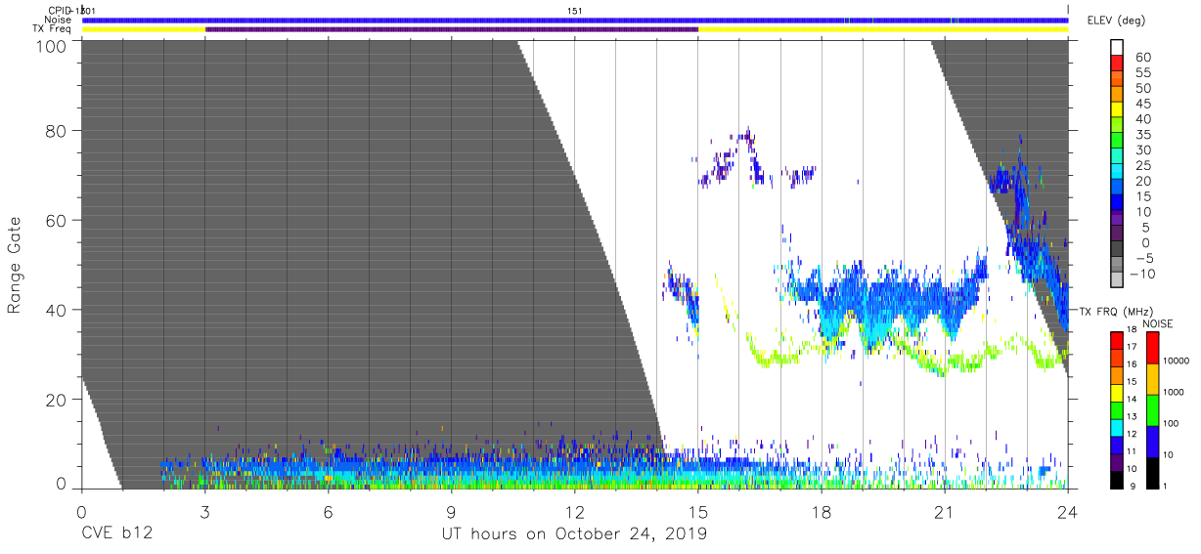Screen dimensions: 1201x554
Task: Click the 'CPID' row label
Action: click(59, 10)
